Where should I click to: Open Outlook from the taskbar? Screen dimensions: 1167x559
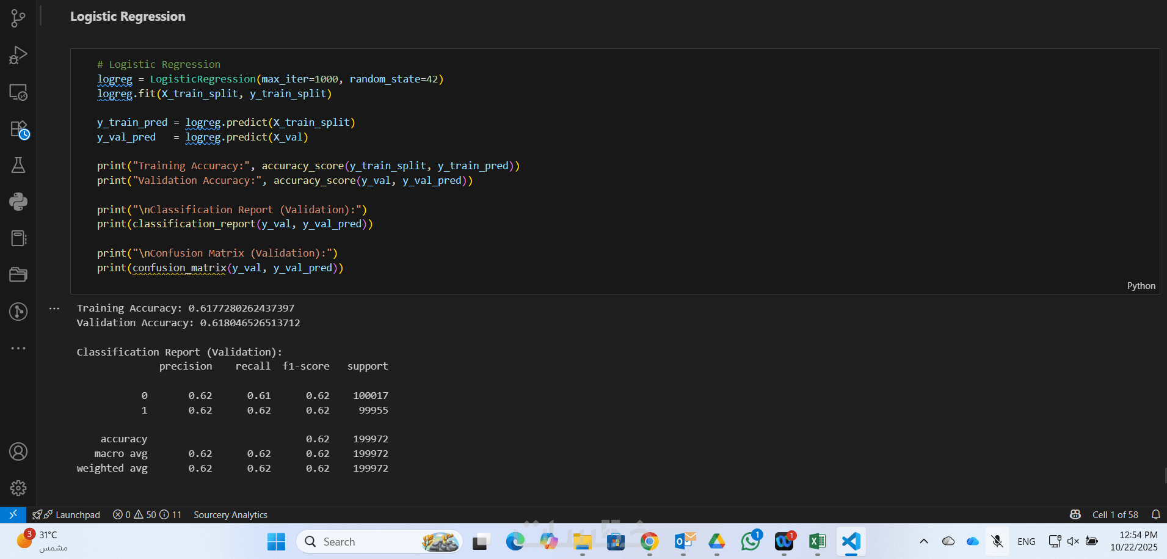[683, 541]
